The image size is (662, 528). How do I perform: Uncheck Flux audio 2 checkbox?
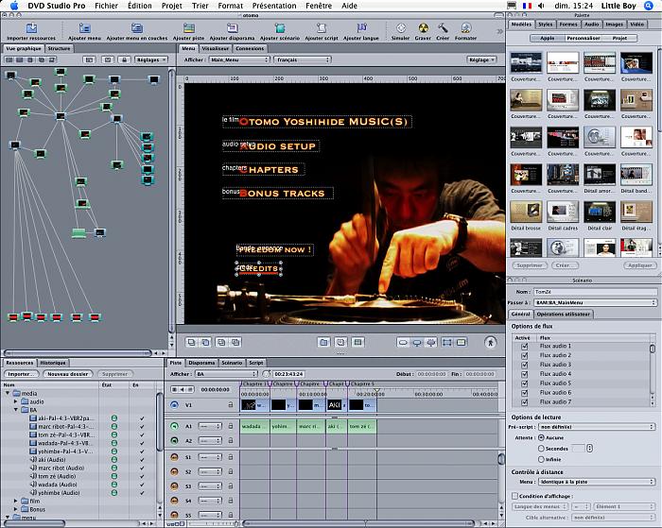point(524,355)
